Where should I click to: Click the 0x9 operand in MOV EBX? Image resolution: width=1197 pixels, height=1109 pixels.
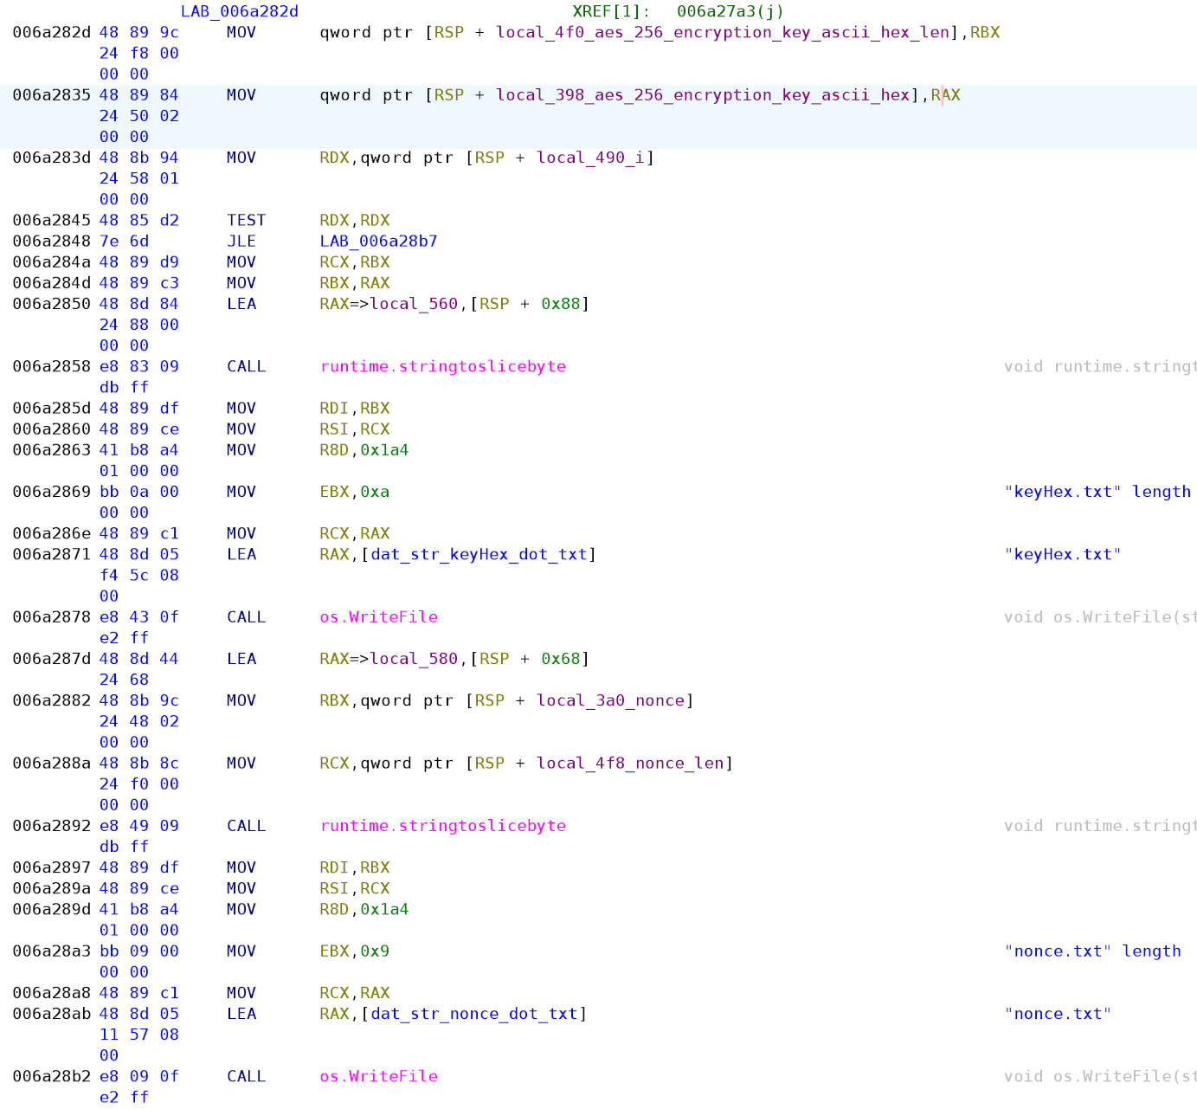(x=375, y=951)
